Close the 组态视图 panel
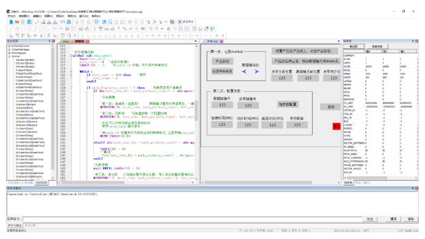The height and width of the screenshot is (239, 425). (54, 41)
